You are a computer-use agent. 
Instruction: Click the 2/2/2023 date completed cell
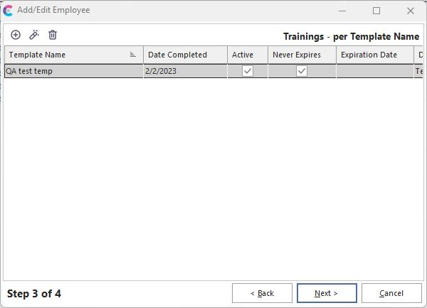click(x=184, y=71)
